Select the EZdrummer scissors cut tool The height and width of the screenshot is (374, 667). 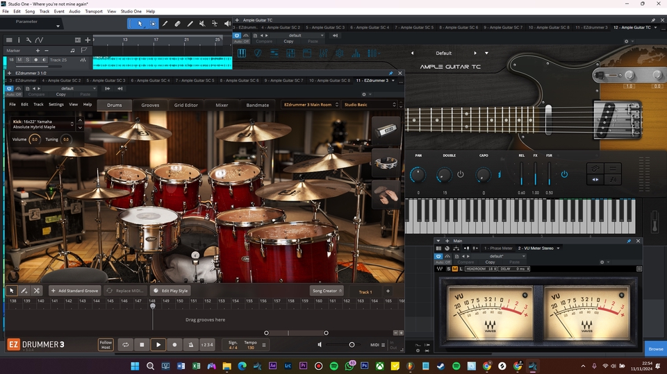(37, 291)
